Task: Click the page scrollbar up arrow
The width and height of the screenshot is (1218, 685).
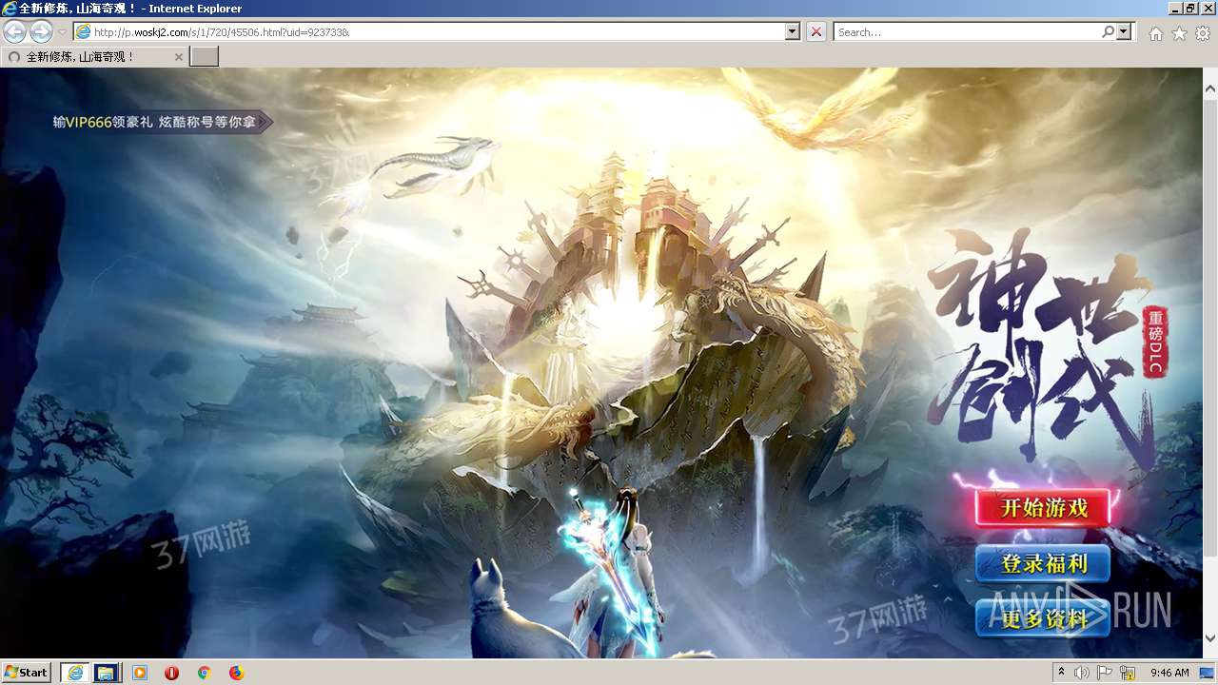Action: click(x=1209, y=88)
